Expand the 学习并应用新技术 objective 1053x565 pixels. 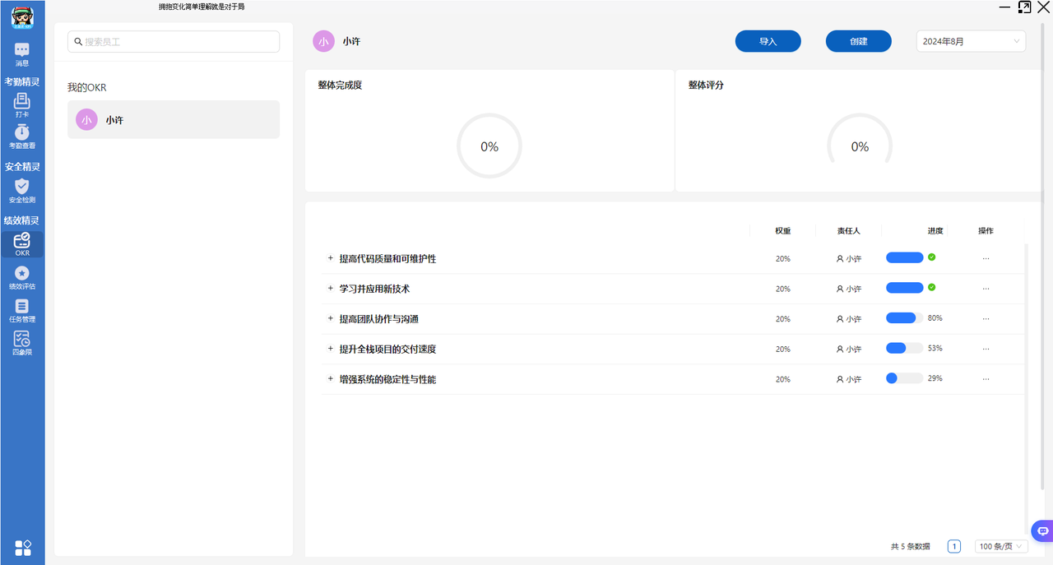pyautogui.click(x=331, y=289)
